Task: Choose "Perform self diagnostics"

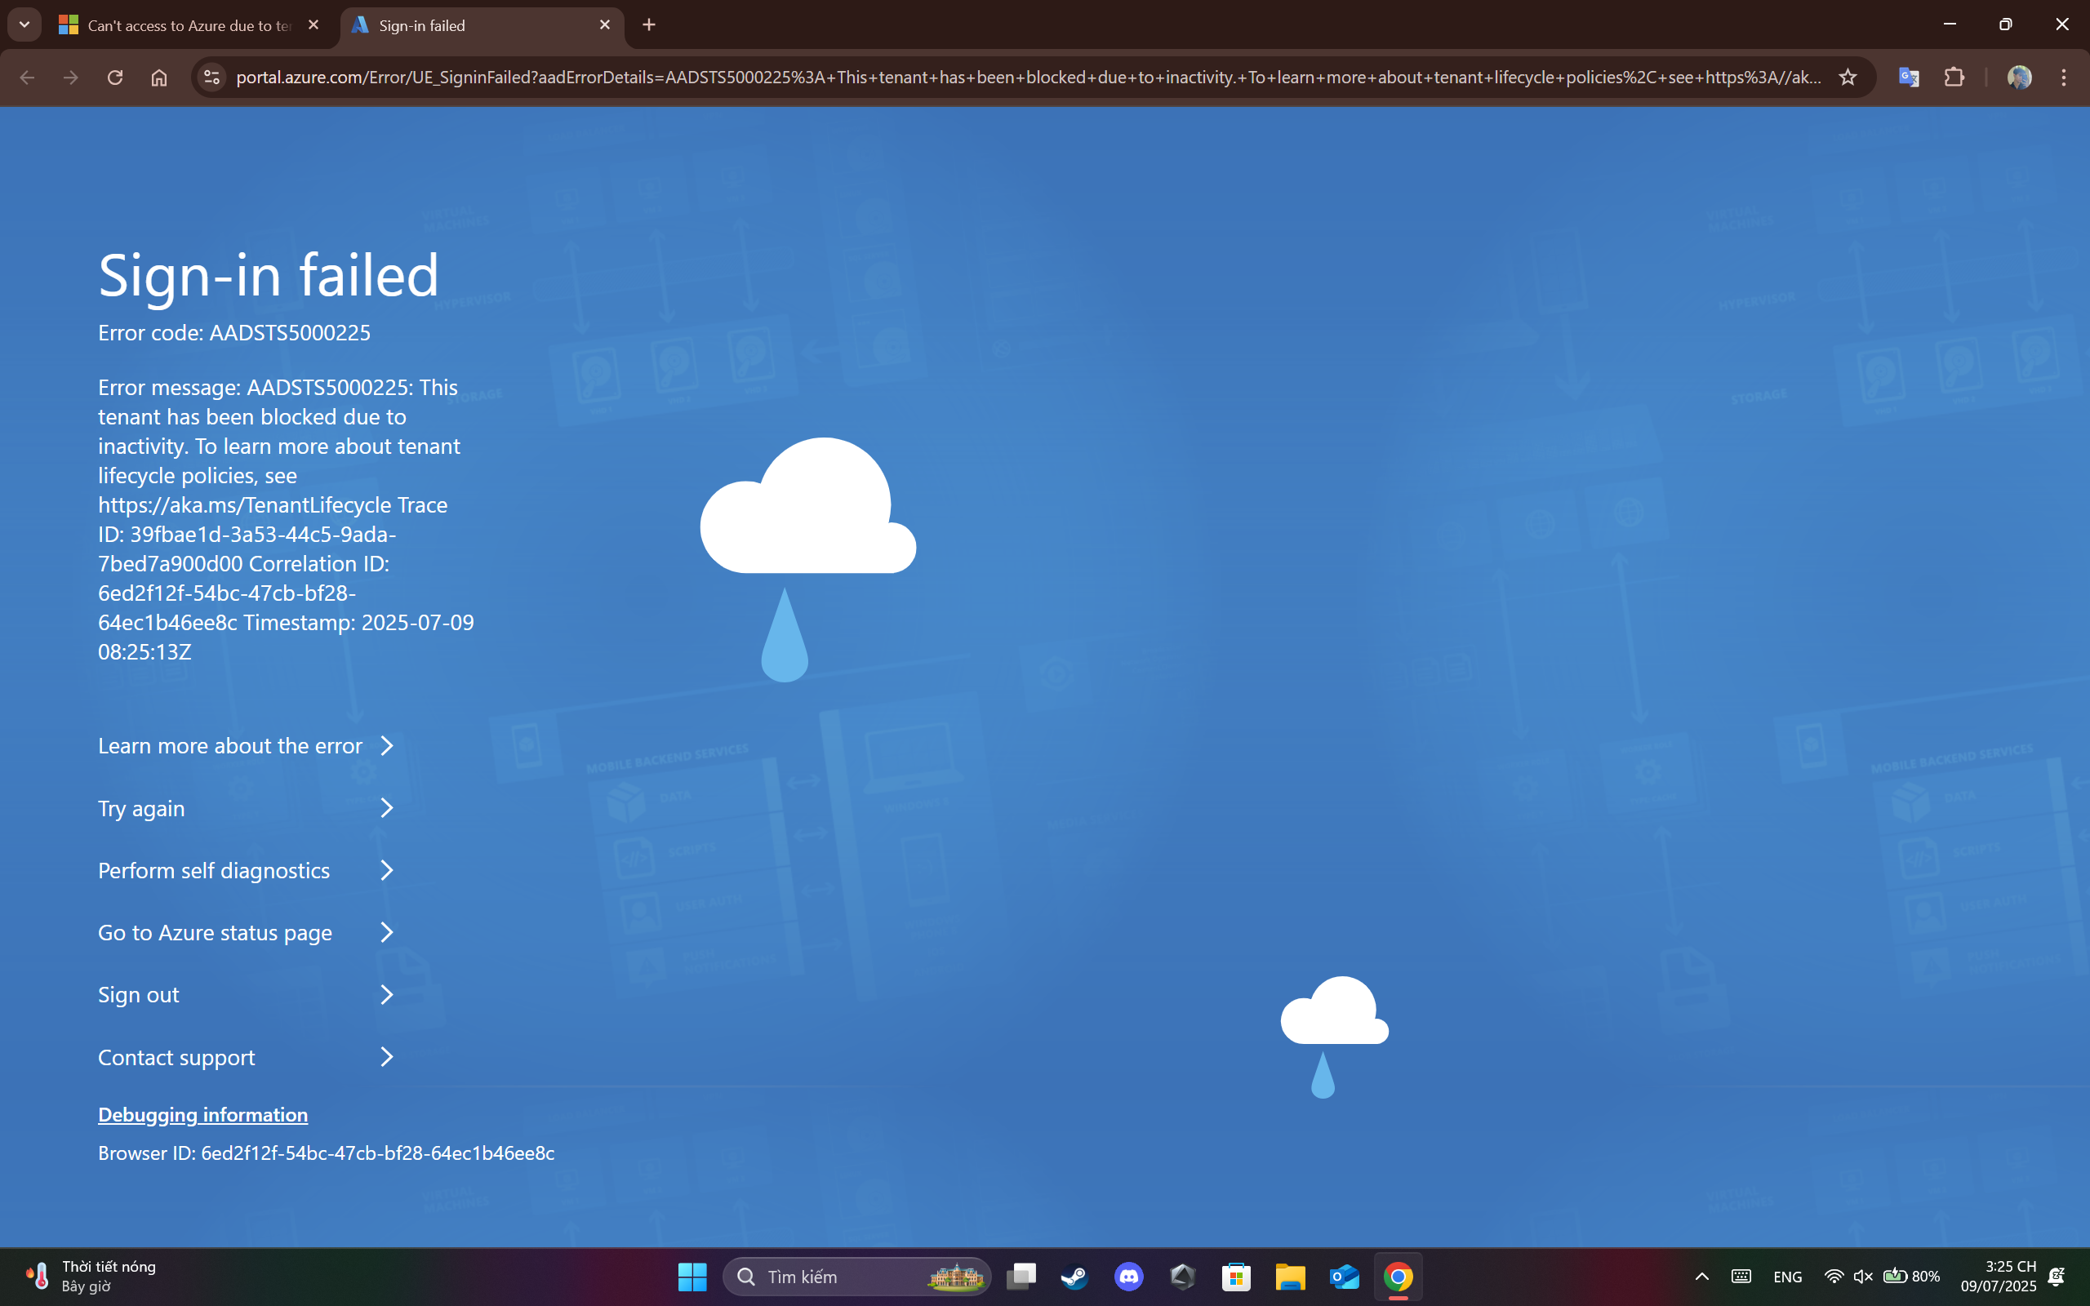Action: pos(246,871)
